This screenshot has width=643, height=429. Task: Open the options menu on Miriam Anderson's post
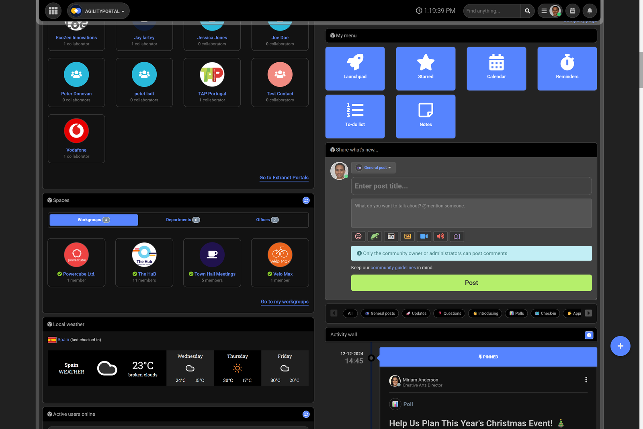(x=586, y=380)
